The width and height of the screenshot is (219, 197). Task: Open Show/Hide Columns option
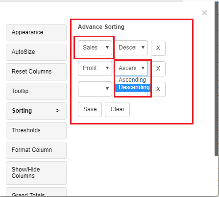[36, 173]
